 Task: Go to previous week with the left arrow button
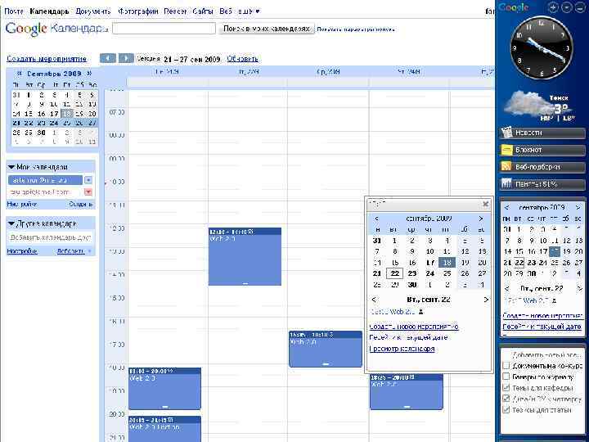tap(108, 58)
